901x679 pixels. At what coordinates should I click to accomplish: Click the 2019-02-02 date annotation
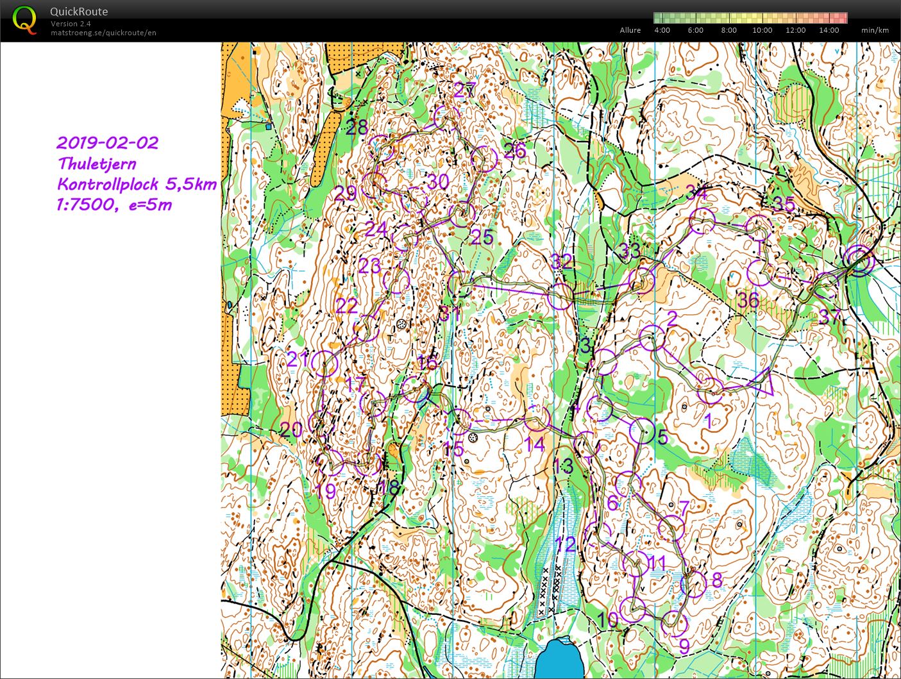click(107, 142)
